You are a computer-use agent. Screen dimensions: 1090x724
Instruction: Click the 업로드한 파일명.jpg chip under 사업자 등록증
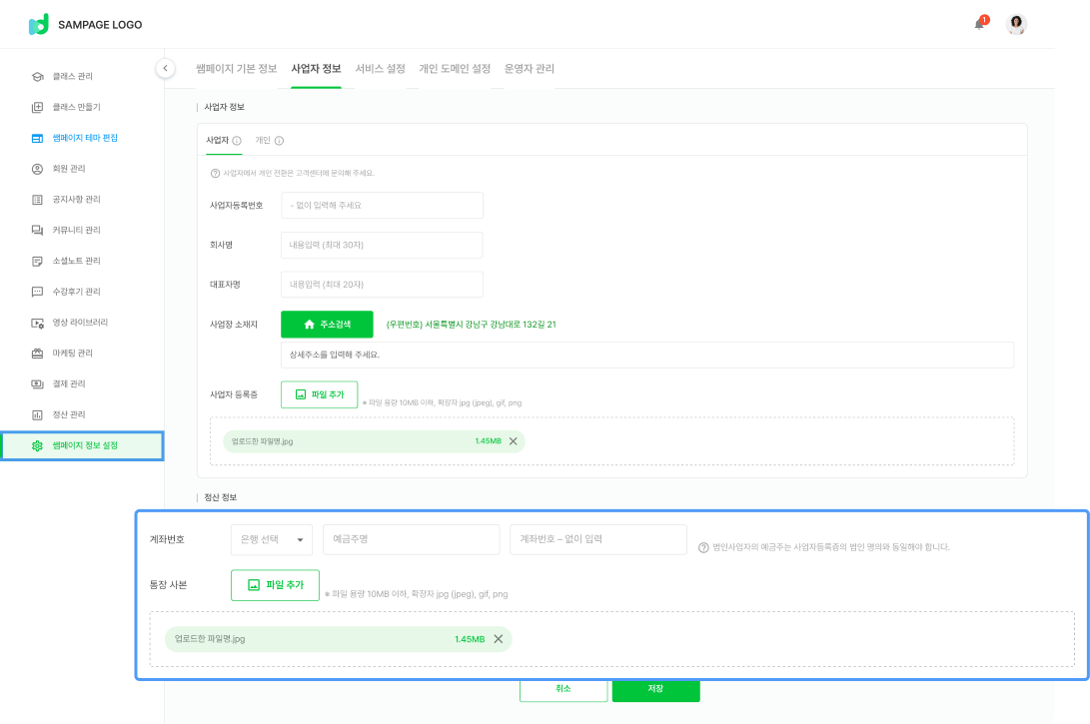[374, 441]
